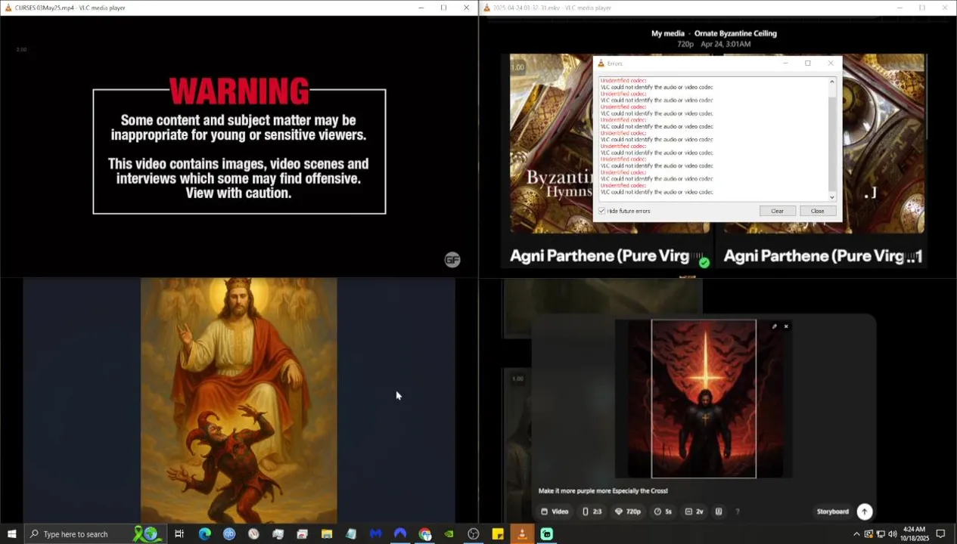Open the 2:3 aspect ratio dropdown
Image resolution: width=957 pixels, height=544 pixels.
(592, 512)
